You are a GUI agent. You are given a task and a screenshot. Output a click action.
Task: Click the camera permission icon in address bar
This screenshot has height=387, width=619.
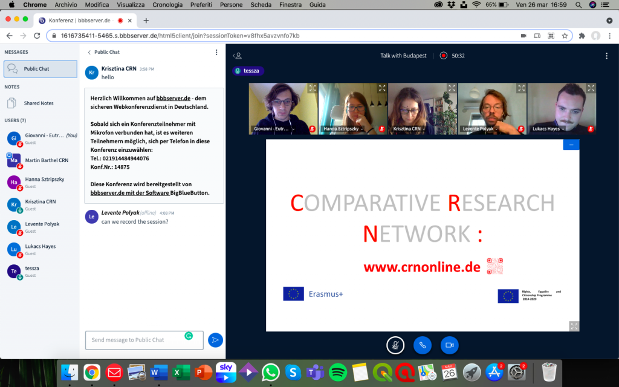pyautogui.click(x=523, y=36)
